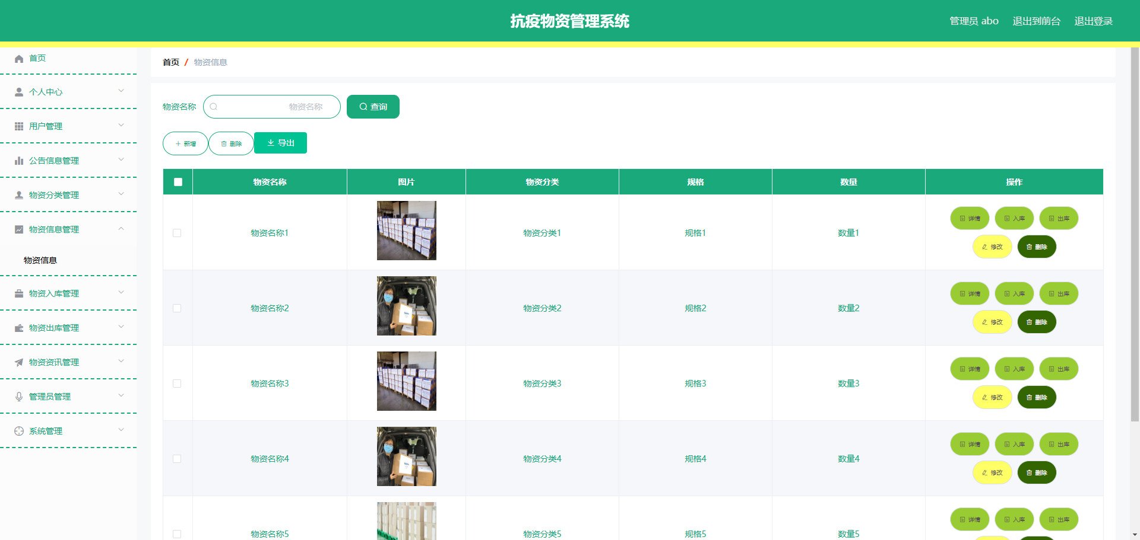Screen dimensions: 1140x540
Task: Expand the 物资分类管理 menu chevron
Action: (121, 194)
